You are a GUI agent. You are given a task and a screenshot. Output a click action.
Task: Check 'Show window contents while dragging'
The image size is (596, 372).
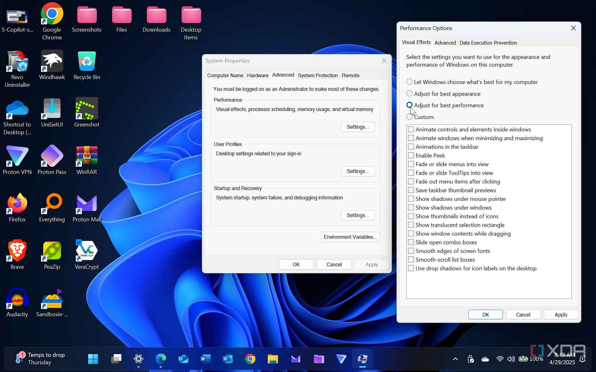point(411,233)
